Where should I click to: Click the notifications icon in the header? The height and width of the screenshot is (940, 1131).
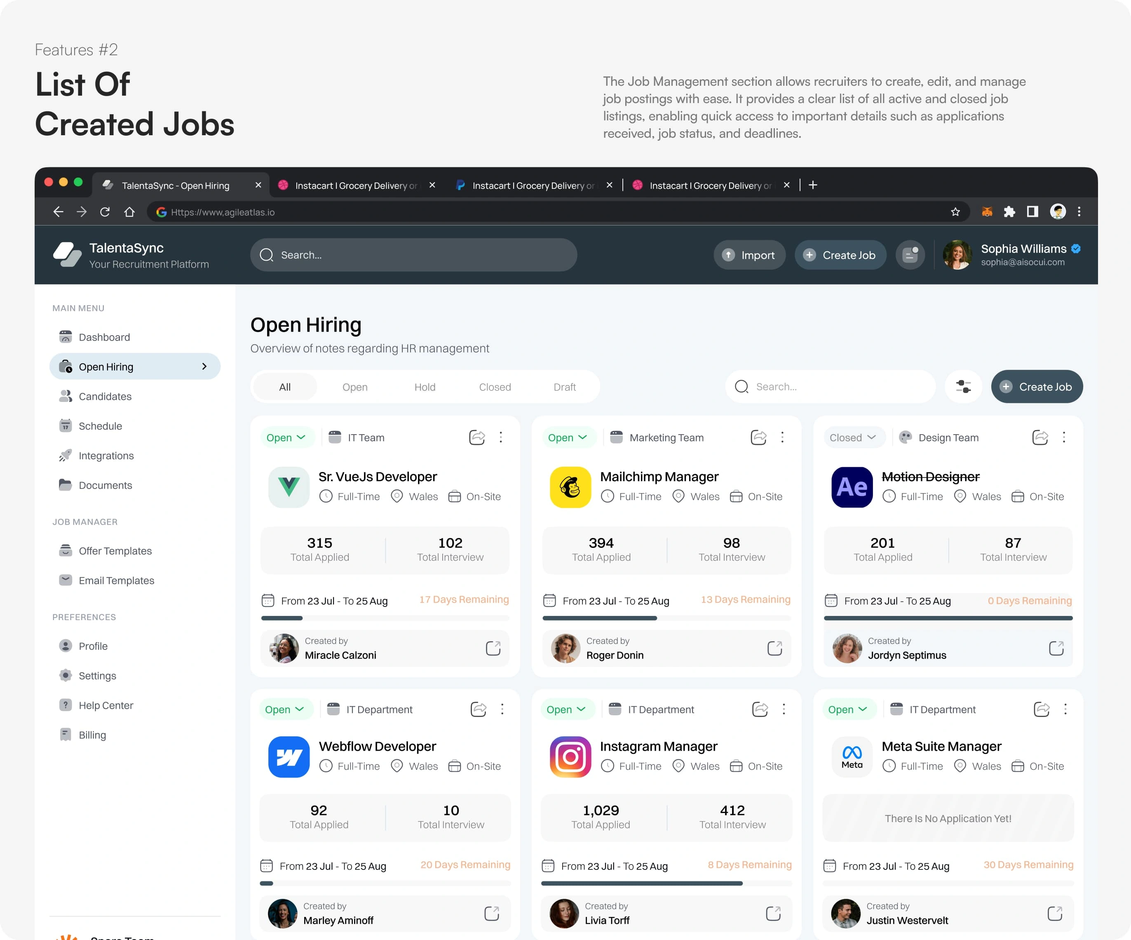(910, 255)
